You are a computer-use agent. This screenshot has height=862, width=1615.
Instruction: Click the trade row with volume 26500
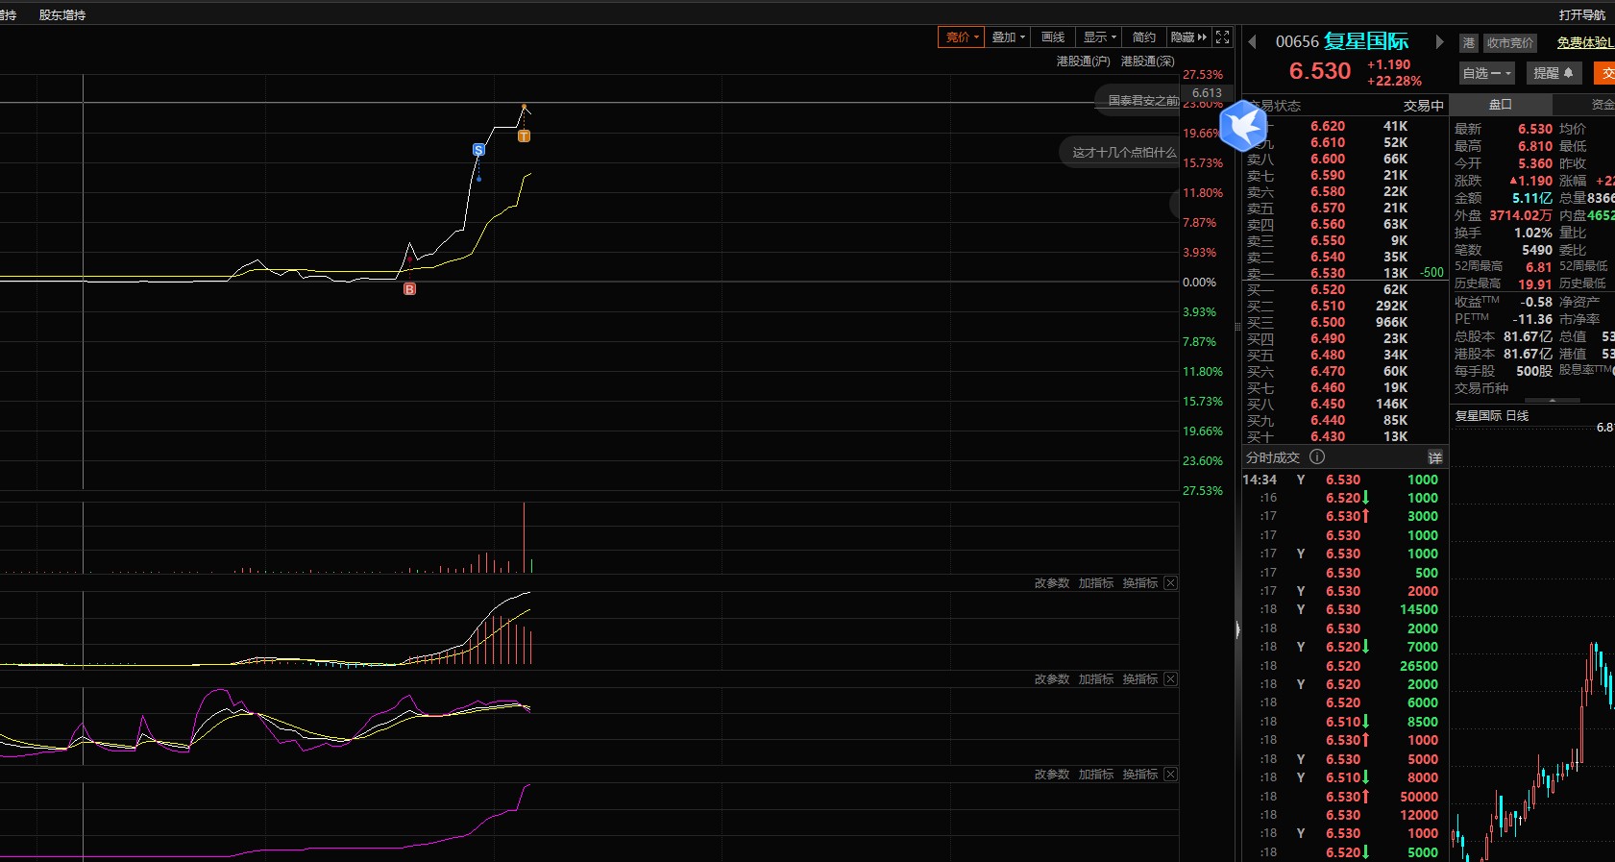pos(1345,666)
